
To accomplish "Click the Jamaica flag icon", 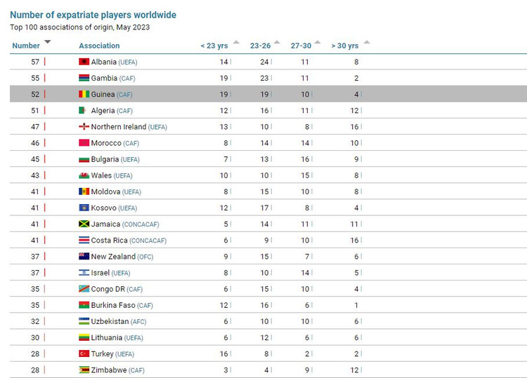I will pos(84,224).
